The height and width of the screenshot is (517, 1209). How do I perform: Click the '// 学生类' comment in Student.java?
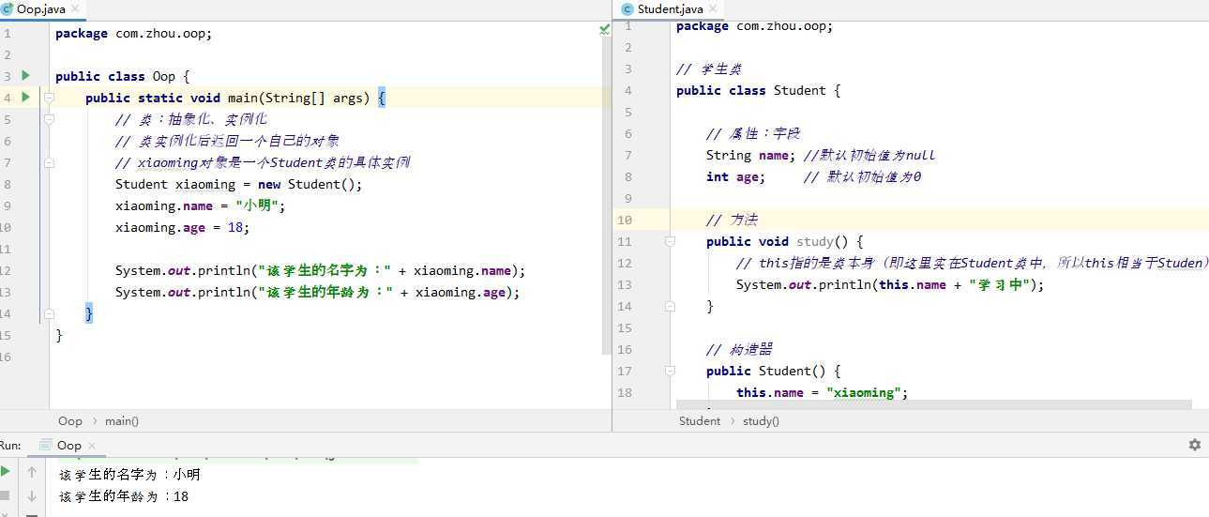pos(709,68)
